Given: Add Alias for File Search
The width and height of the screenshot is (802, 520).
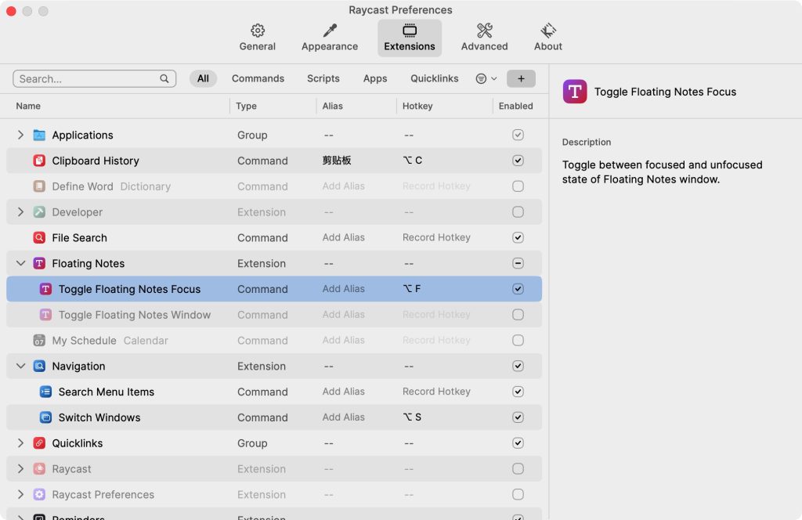Looking at the screenshot, I should pyautogui.click(x=343, y=238).
